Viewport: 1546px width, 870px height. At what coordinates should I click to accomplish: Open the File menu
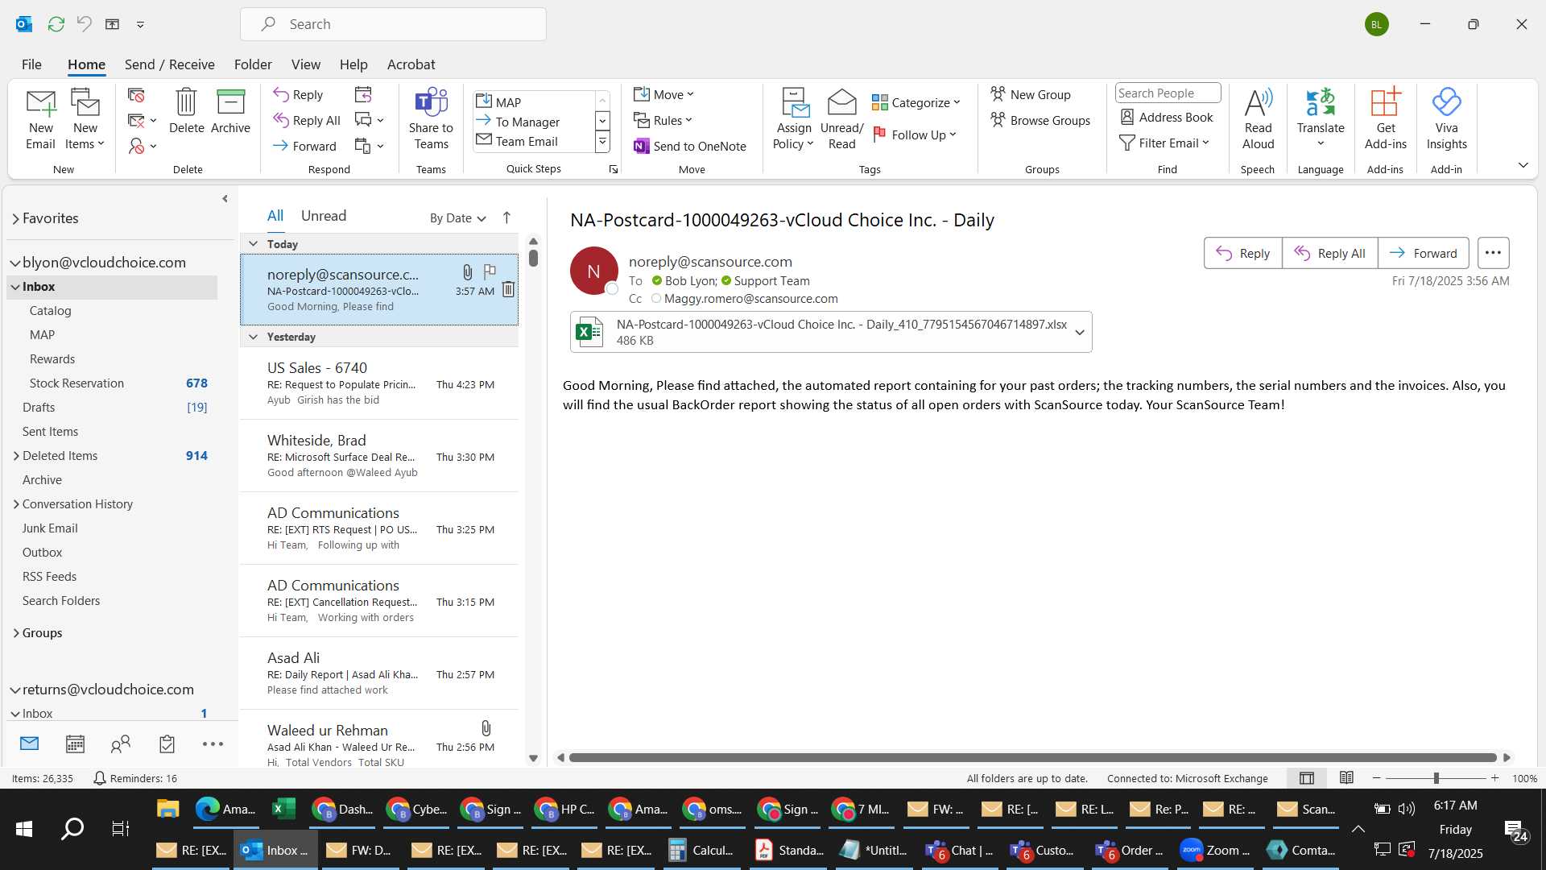coord(31,64)
